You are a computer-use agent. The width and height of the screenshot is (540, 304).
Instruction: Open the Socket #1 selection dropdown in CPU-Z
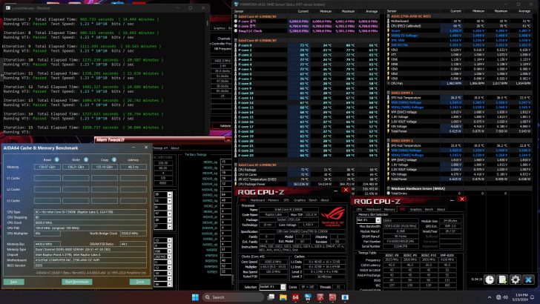pos(283,287)
